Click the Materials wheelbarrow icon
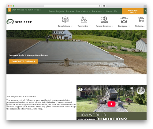 pos(141,20)
